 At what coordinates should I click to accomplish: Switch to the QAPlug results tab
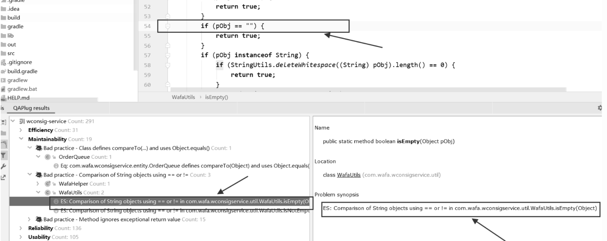click(x=31, y=108)
